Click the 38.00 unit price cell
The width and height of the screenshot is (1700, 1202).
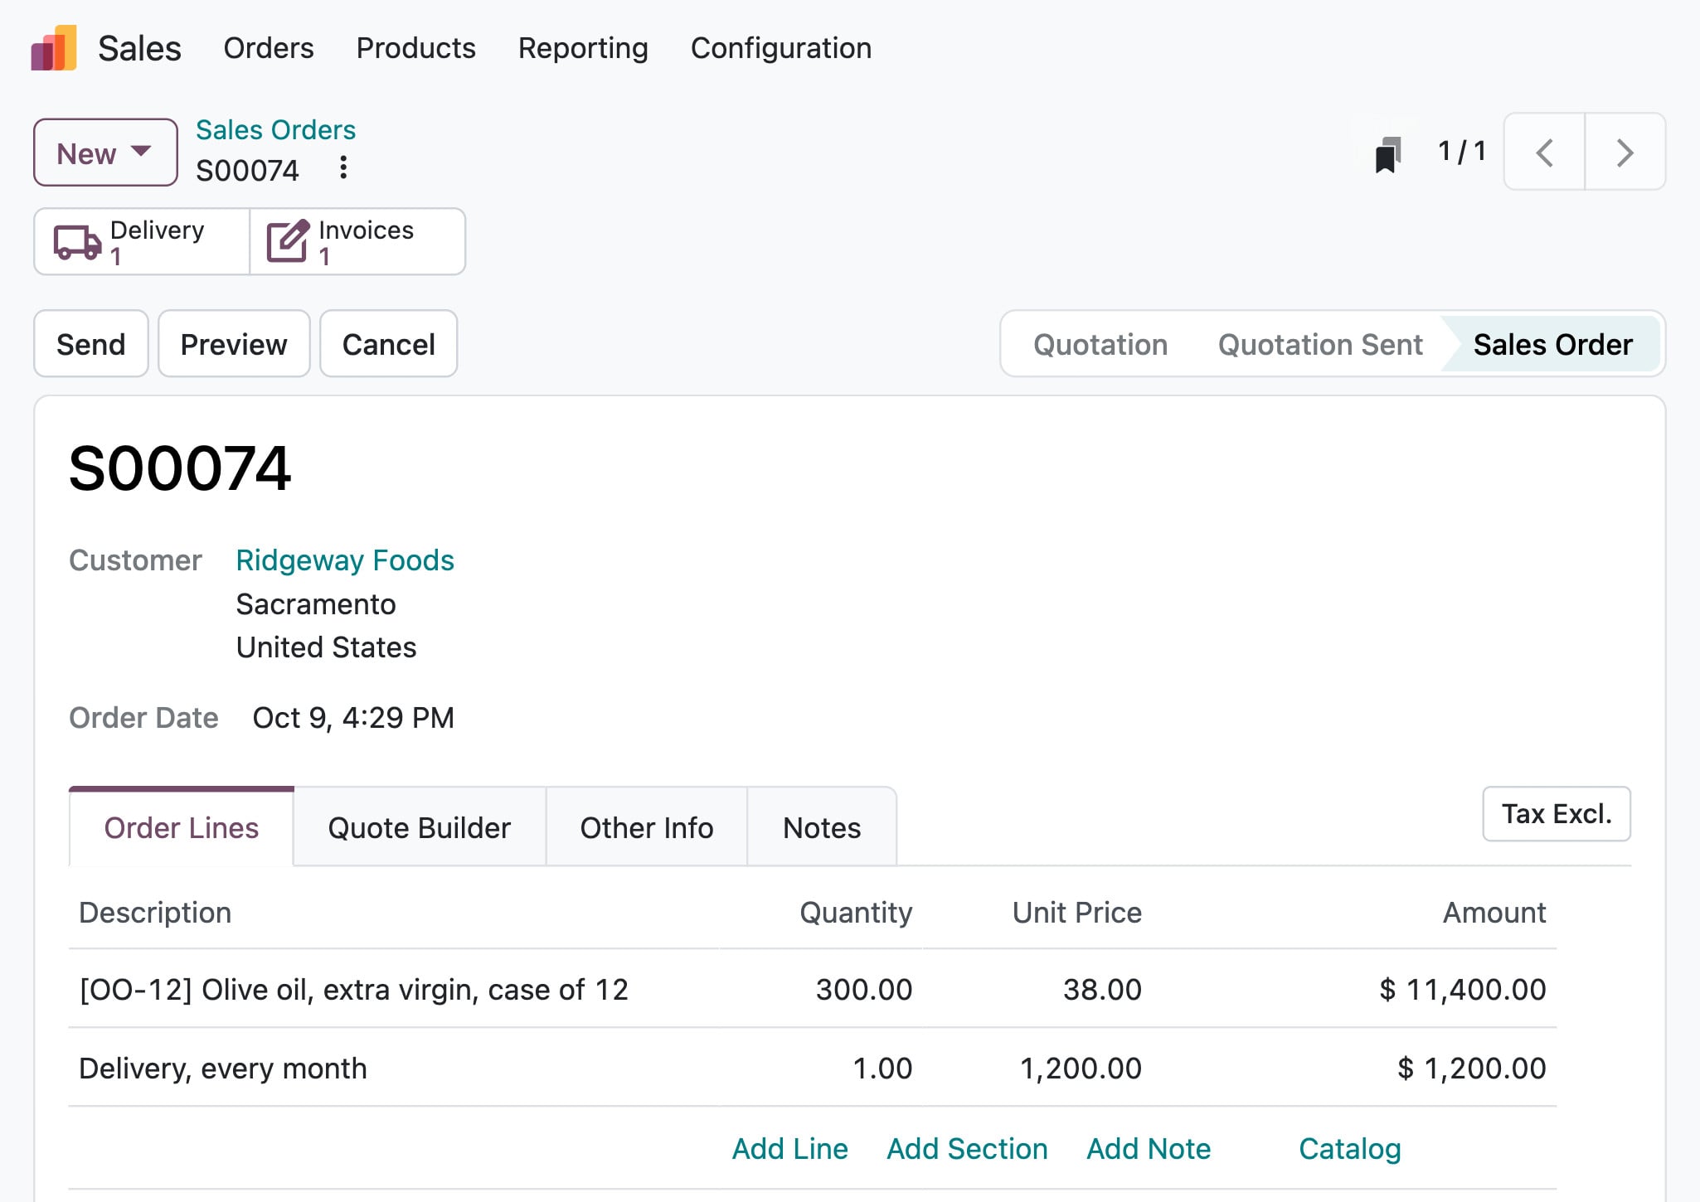point(1102,989)
